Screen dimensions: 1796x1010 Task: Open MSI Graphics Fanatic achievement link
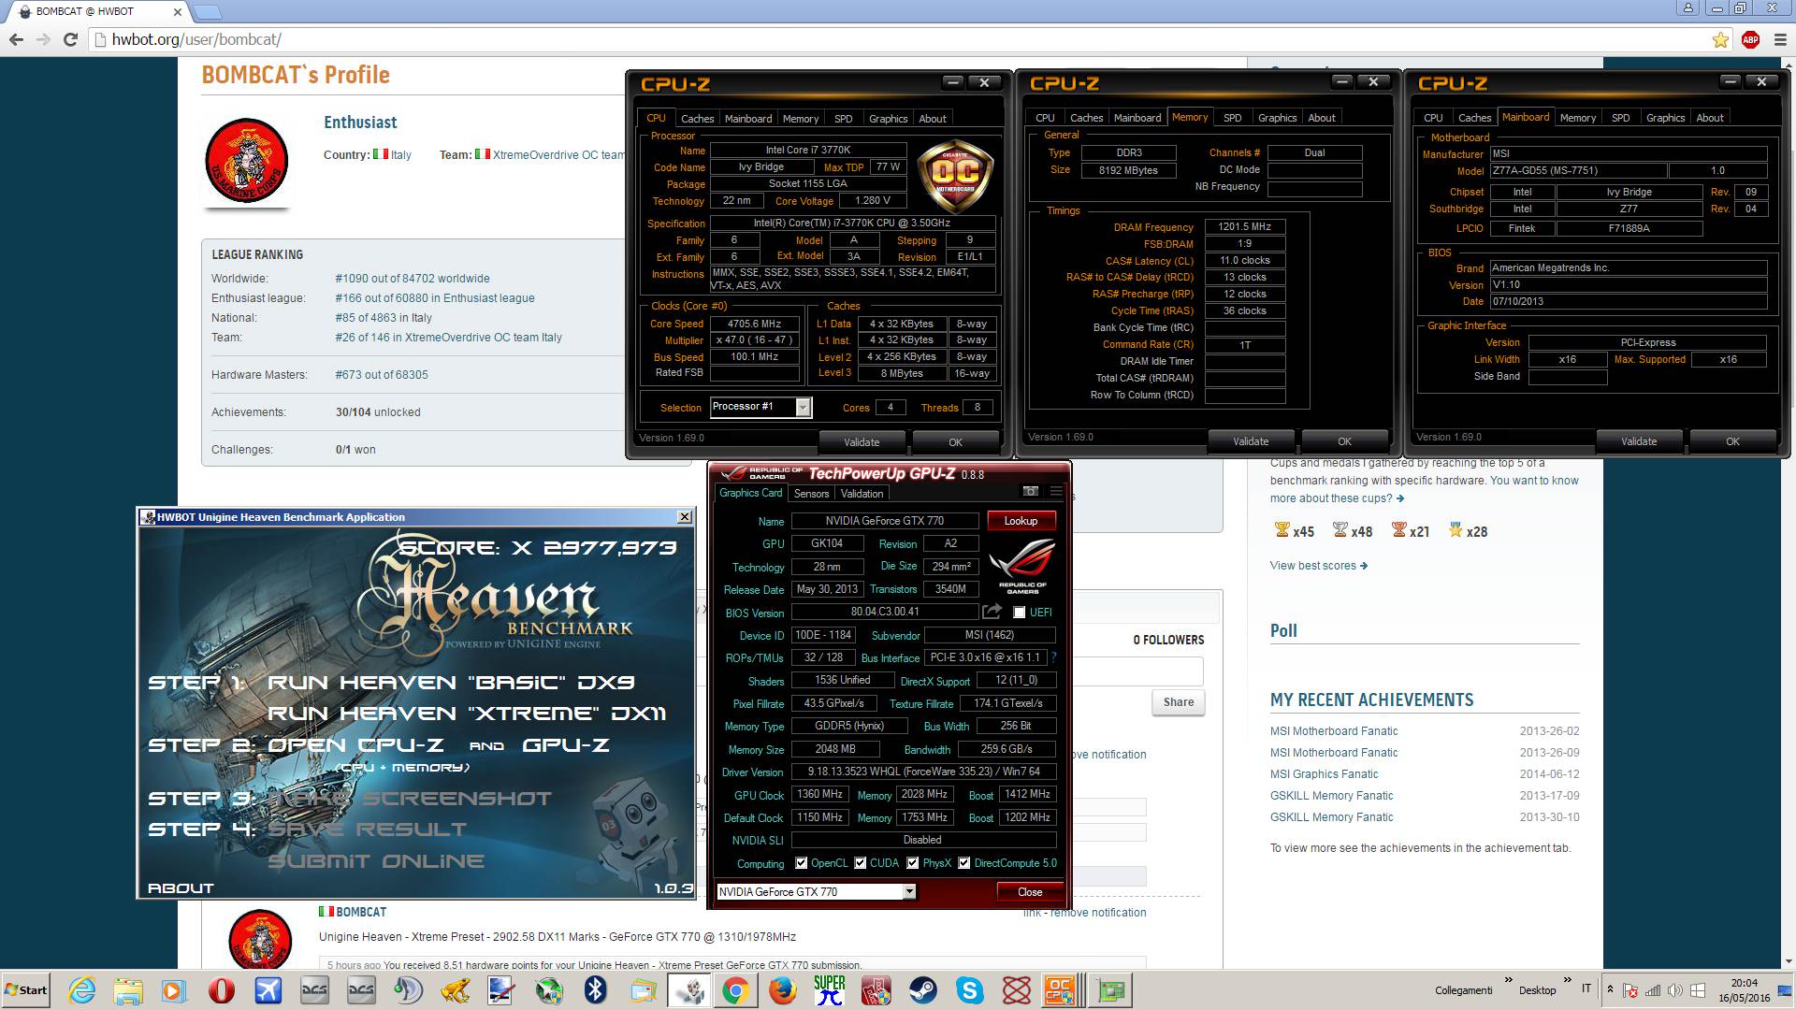pos(1324,774)
